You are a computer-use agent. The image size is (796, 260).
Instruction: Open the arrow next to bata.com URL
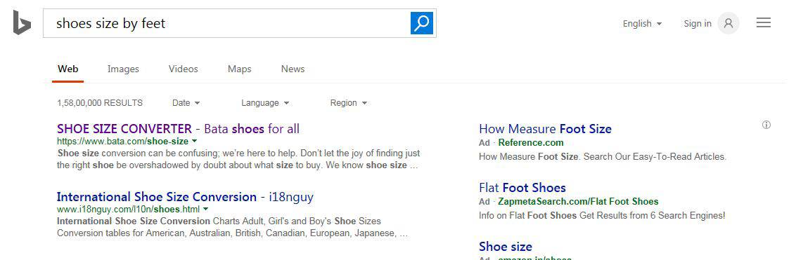pyautogui.click(x=194, y=142)
